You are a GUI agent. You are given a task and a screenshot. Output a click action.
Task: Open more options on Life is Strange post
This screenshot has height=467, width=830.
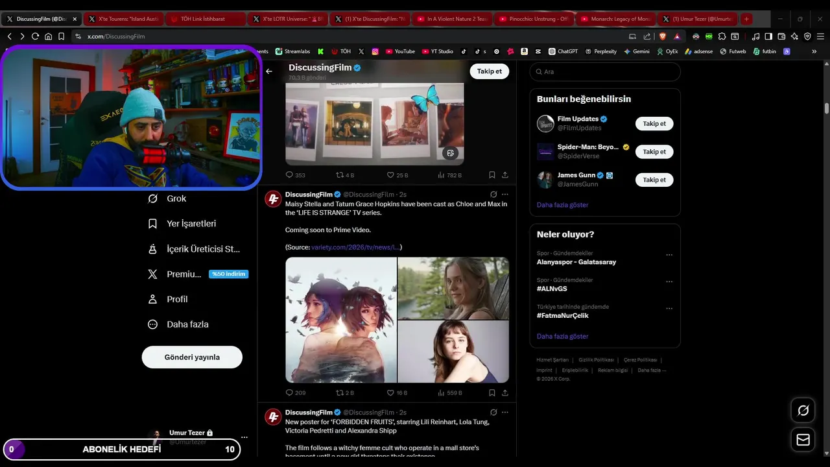coord(505,195)
